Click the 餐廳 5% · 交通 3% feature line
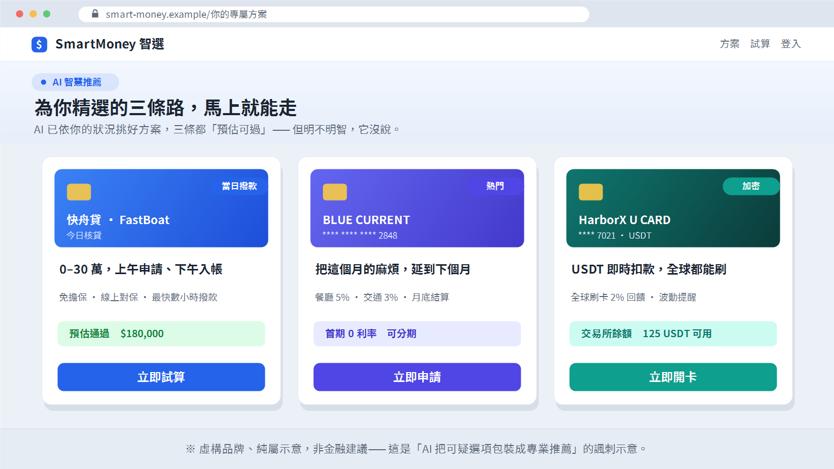 (382, 297)
